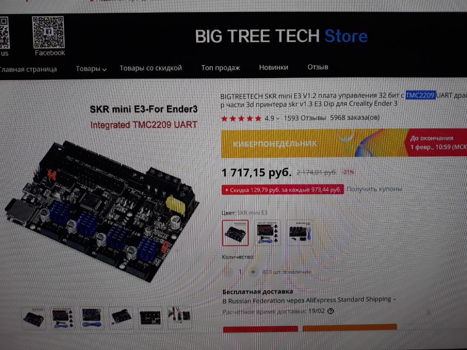
Task: Open Товары со скидкой page
Action: 151,68
